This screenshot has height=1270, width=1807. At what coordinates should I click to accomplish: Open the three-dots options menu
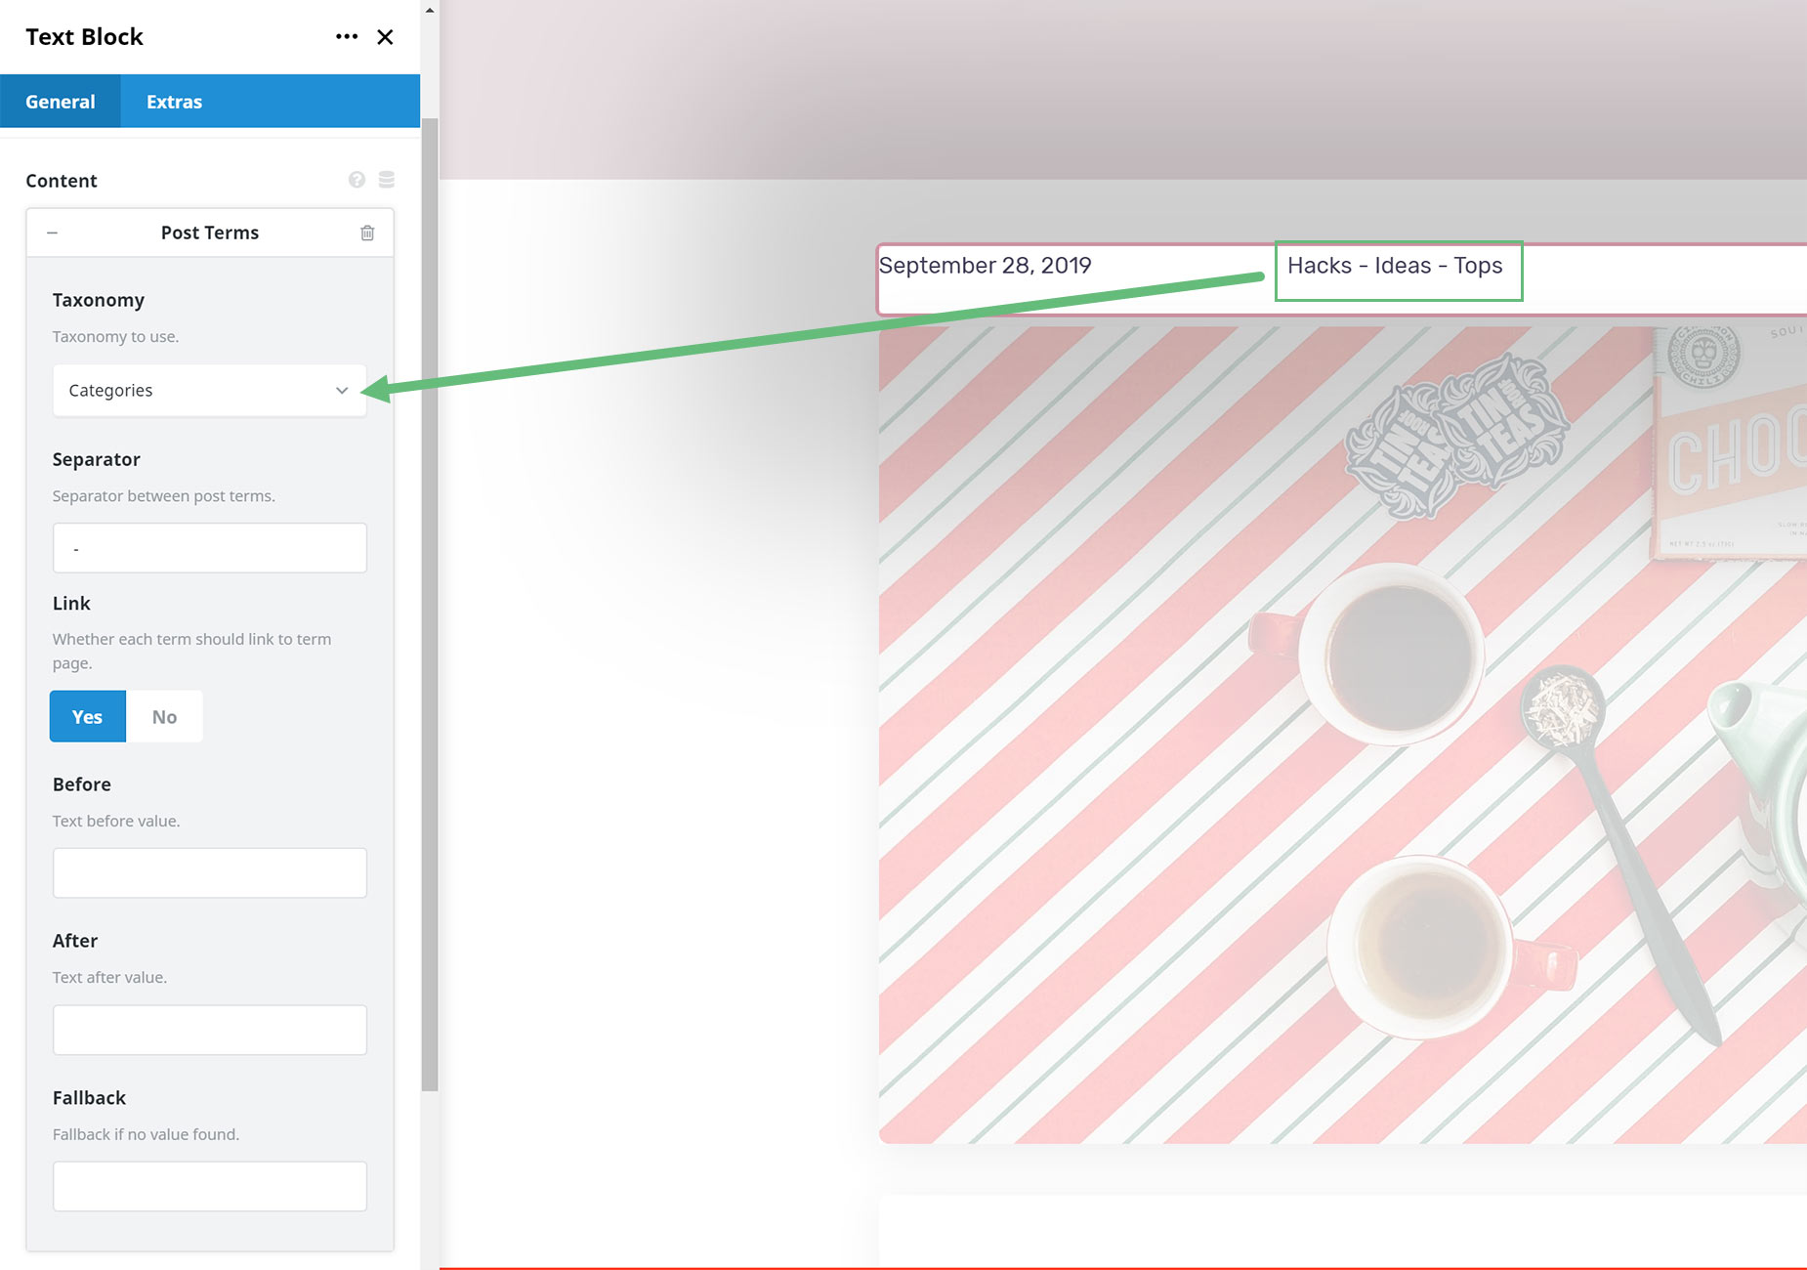click(x=347, y=37)
